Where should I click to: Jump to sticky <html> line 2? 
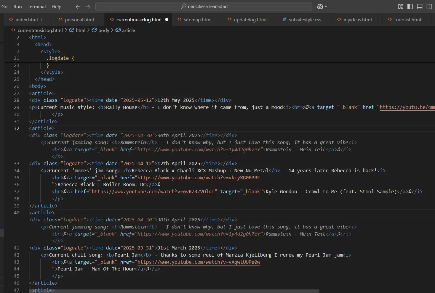click(38, 37)
